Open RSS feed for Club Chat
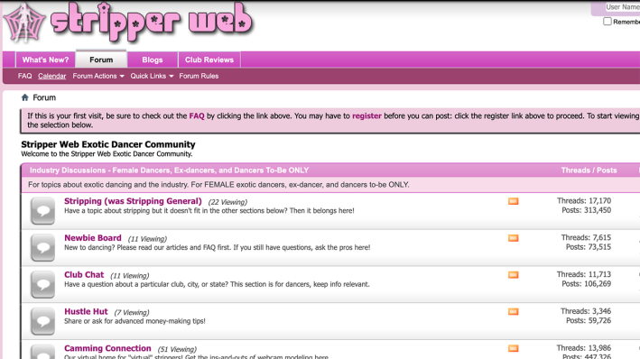This screenshot has width=640, height=359. [513, 274]
